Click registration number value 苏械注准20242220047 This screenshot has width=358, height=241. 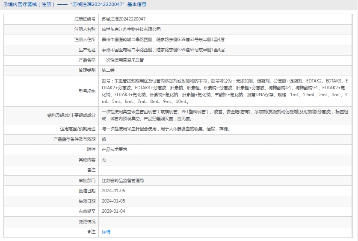tap(124, 19)
